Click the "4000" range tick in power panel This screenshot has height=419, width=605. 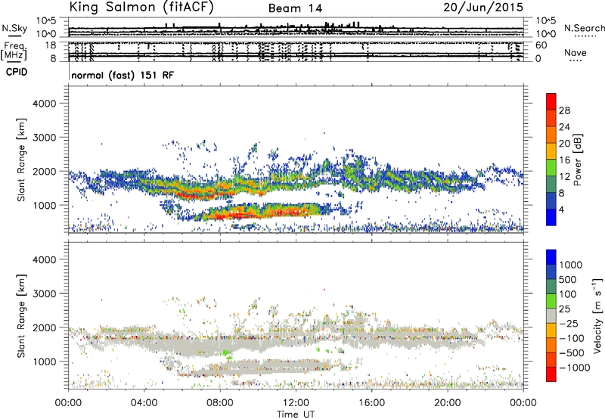pyautogui.click(x=44, y=104)
